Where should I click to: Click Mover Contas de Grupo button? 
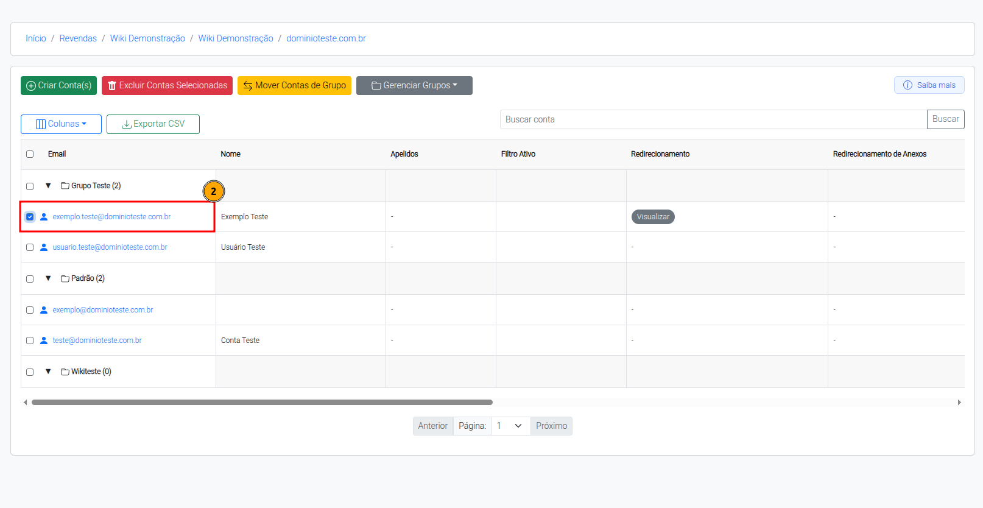pos(294,85)
